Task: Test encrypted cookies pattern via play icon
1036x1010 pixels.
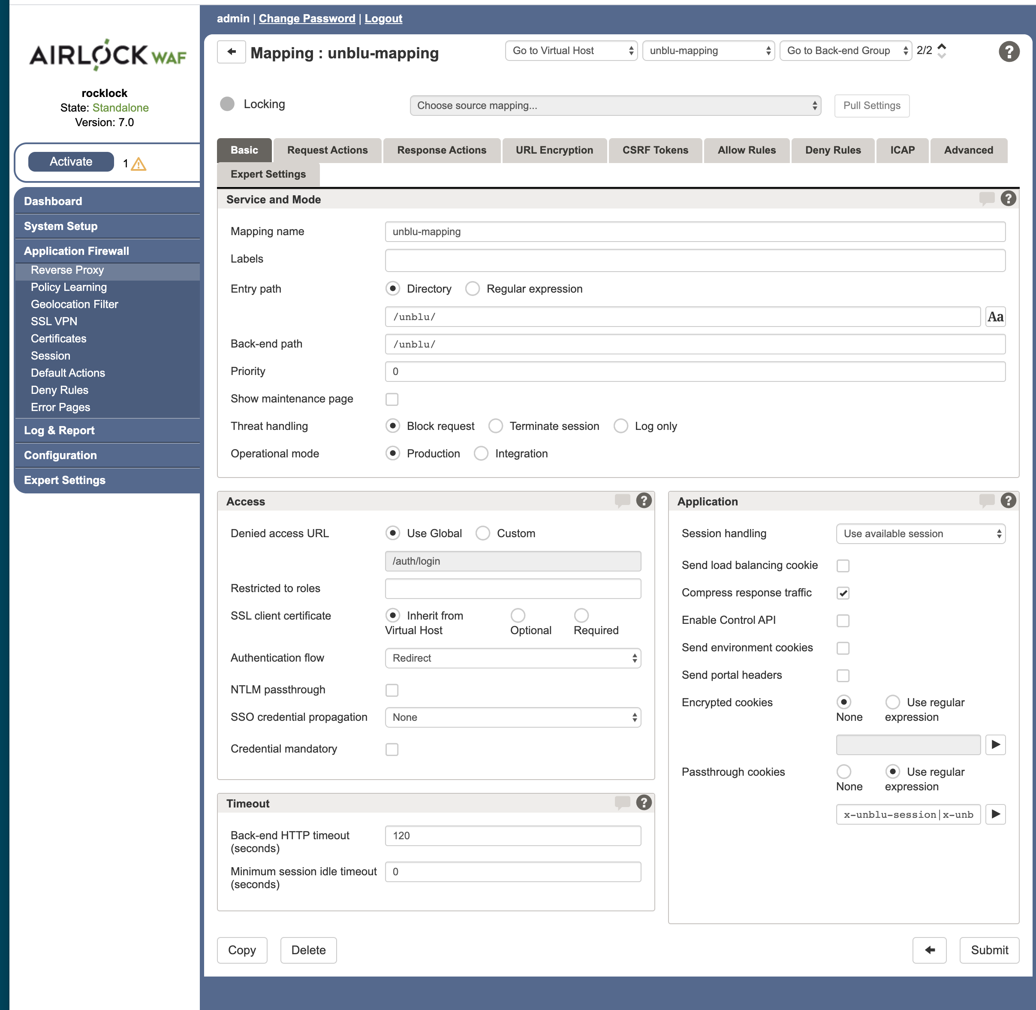Action: click(x=995, y=745)
